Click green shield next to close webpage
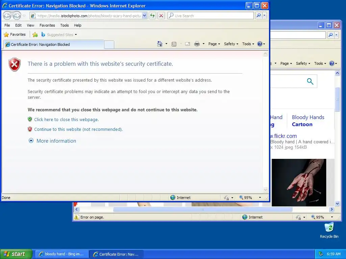Viewport: 346px width, 259px height. click(30, 119)
